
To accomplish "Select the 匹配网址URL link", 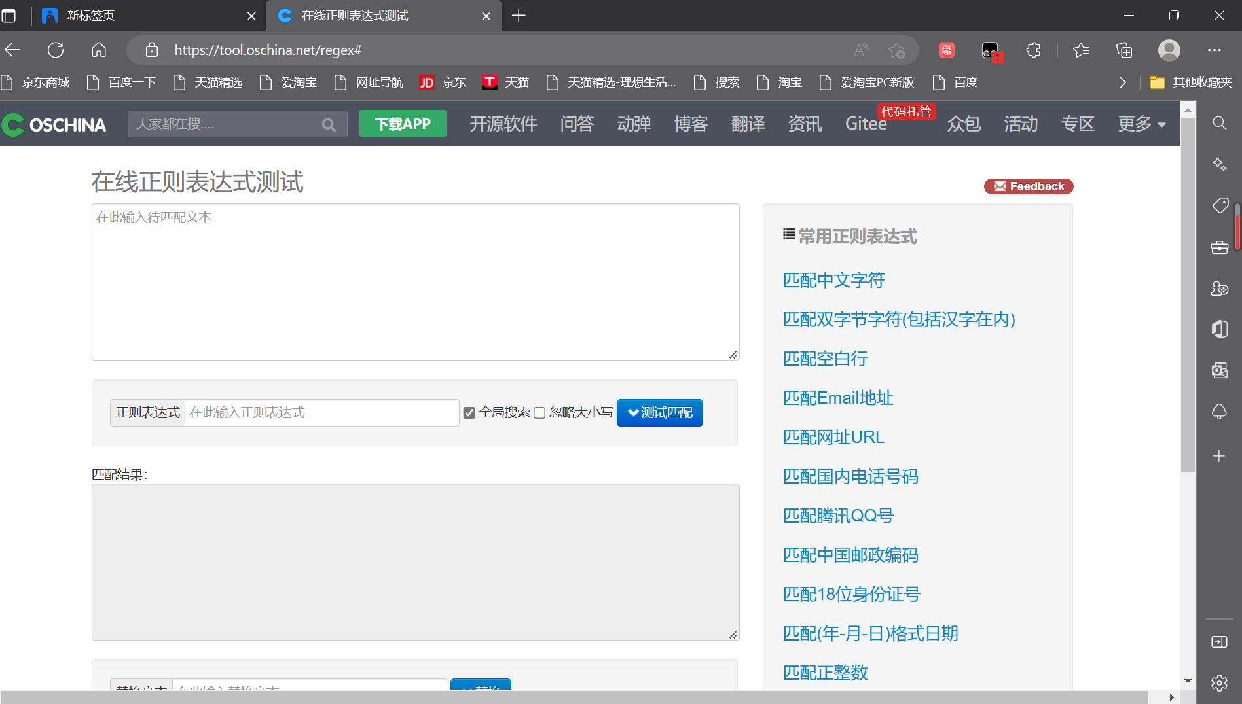I will coord(833,437).
